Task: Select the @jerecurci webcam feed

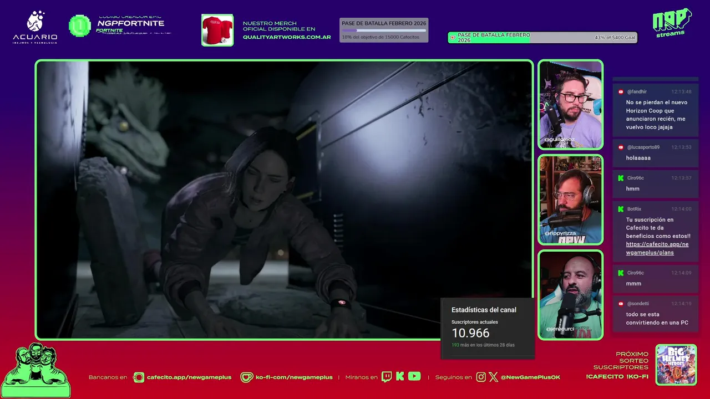Action: pyautogui.click(x=570, y=295)
